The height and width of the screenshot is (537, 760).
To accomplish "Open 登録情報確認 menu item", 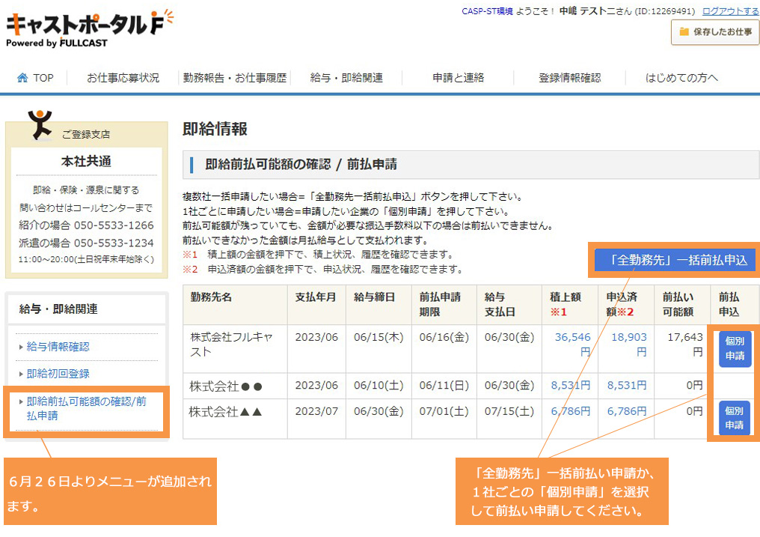I will point(569,78).
